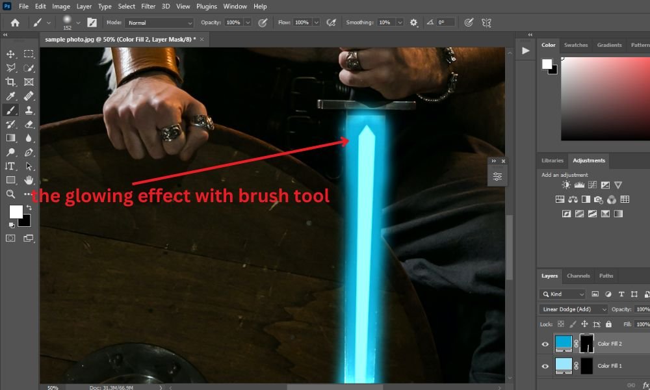Select the Polygonal Lasso tool
The width and height of the screenshot is (650, 390).
(10, 68)
